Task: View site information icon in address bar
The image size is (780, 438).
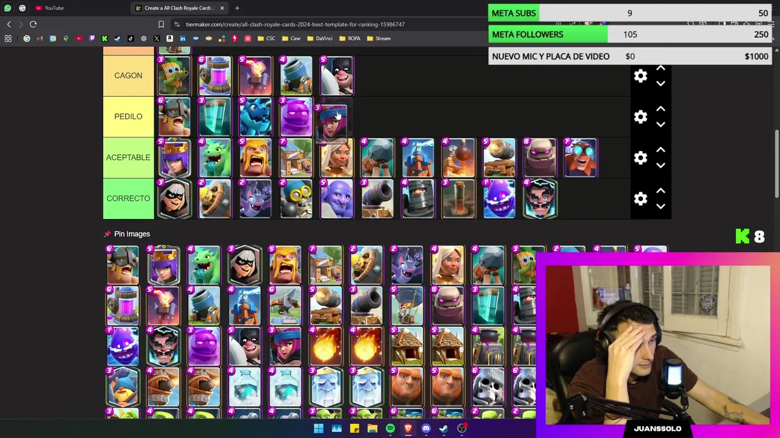Action: (177, 24)
